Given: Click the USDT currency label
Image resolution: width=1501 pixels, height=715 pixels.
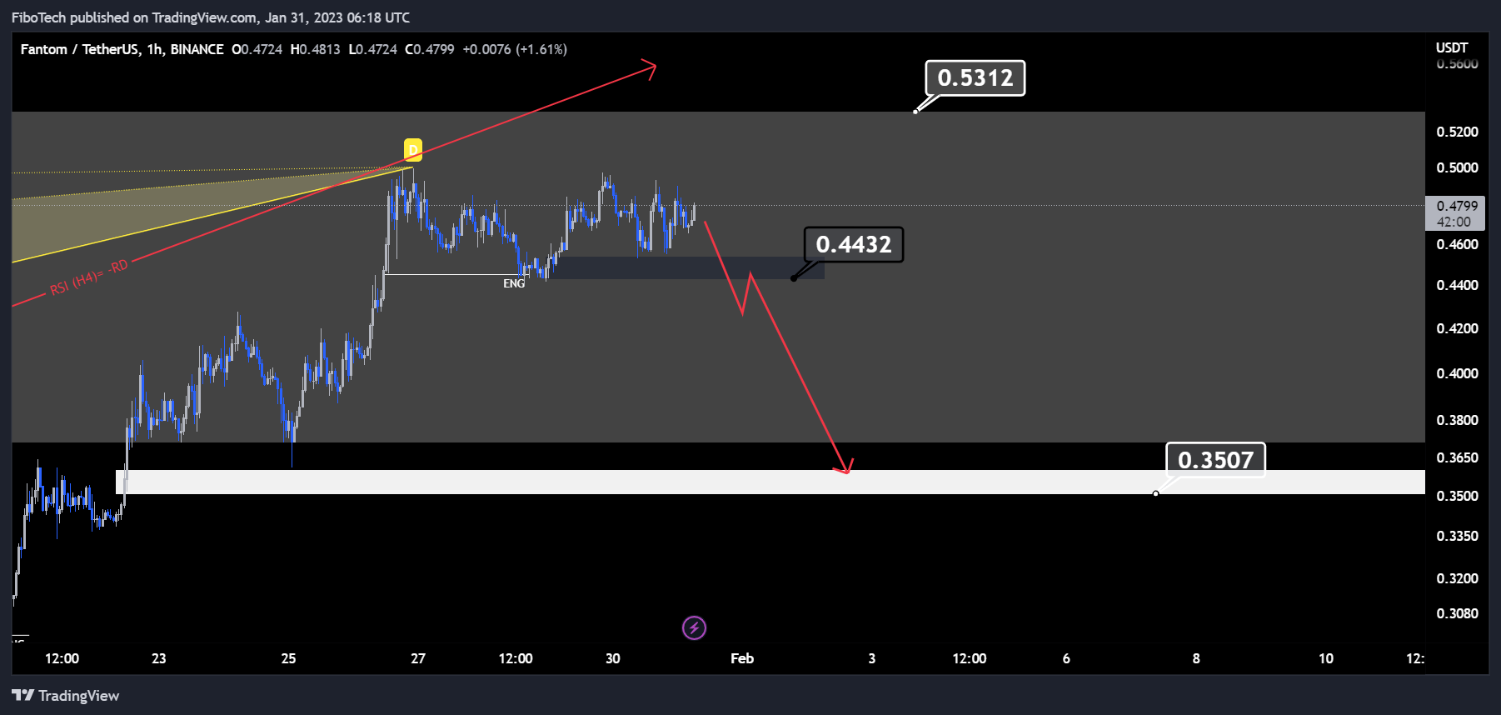Looking at the screenshot, I should [x=1452, y=47].
